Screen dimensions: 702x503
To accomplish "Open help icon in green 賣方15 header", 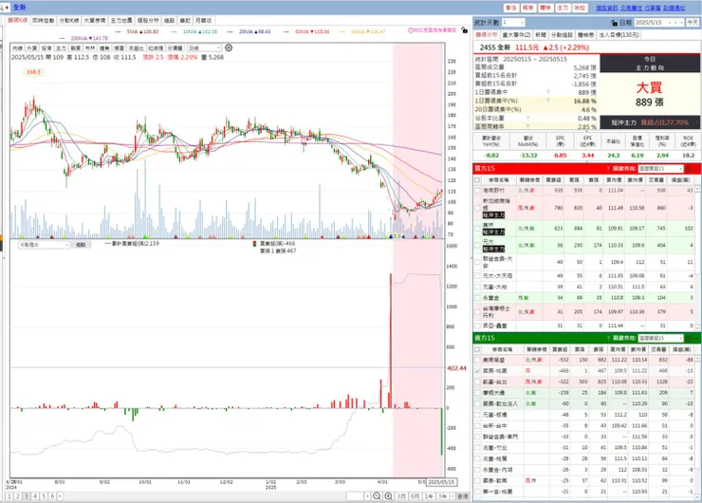I will tap(608, 338).
